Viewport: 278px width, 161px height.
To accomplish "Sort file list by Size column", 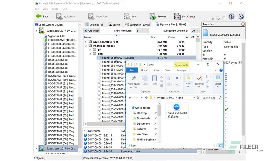I will pos(153,37).
